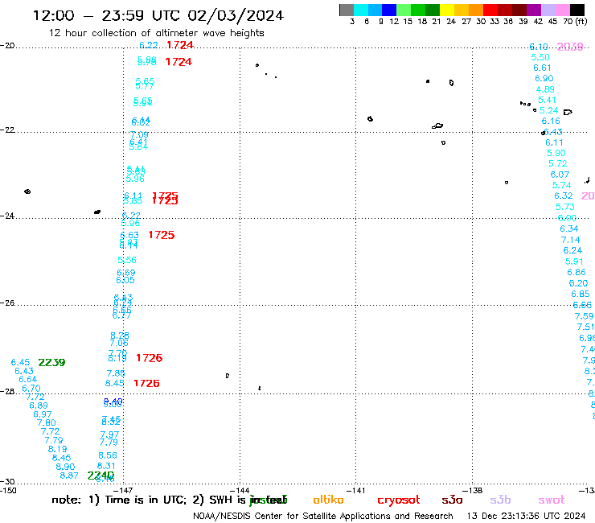
Task: Click the wave height value '8.90'
Action: [x=65, y=467]
